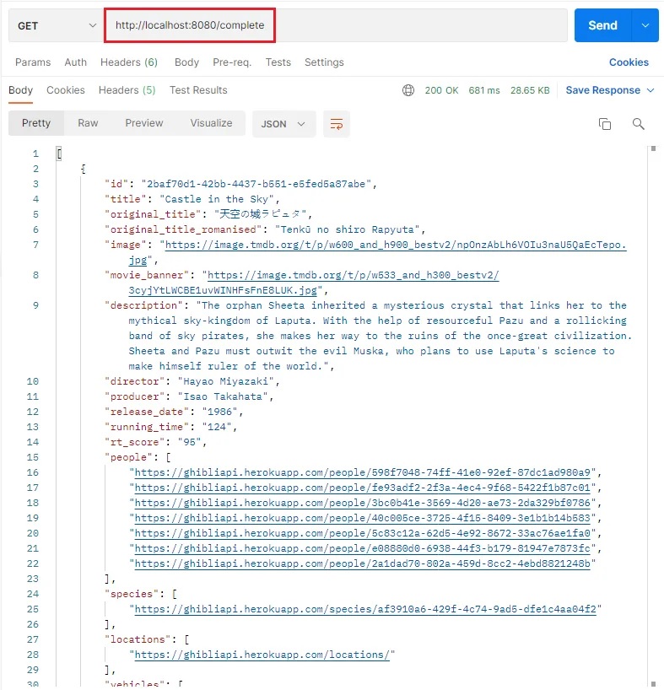Click the release_date value "1986"

point(219,412)
